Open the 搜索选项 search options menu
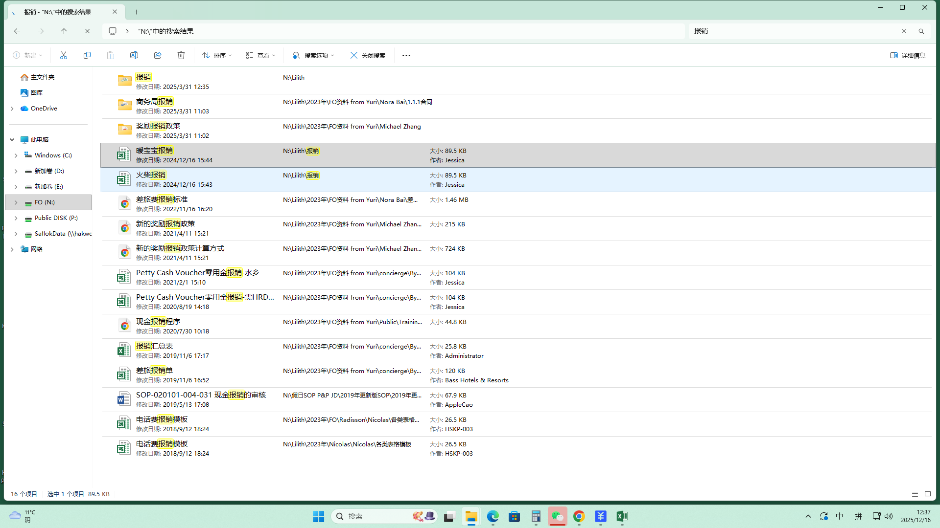The height and width of the screenshot is (528, 940). pos(313,55)
